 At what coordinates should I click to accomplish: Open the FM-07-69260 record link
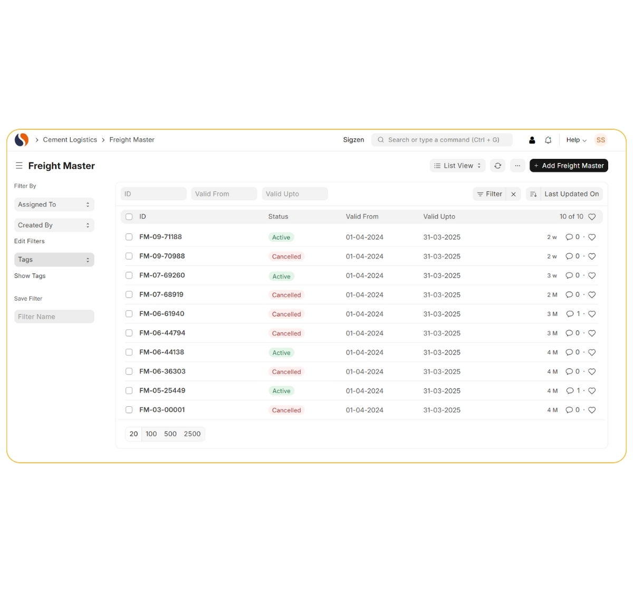point(162,275)
